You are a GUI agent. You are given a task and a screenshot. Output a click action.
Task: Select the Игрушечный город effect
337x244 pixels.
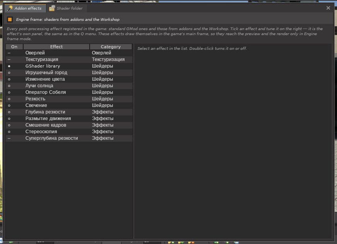coord(69,73)
